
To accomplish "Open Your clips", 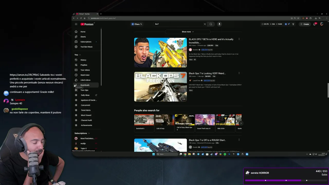I will tap(86, 90).
